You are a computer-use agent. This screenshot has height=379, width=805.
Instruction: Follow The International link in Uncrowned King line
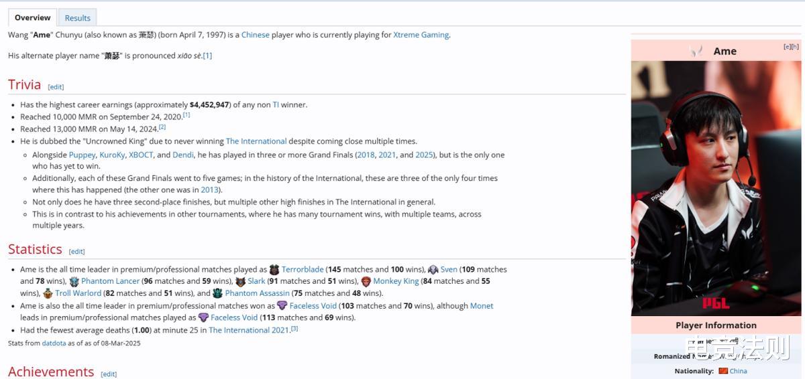point(256,141)
